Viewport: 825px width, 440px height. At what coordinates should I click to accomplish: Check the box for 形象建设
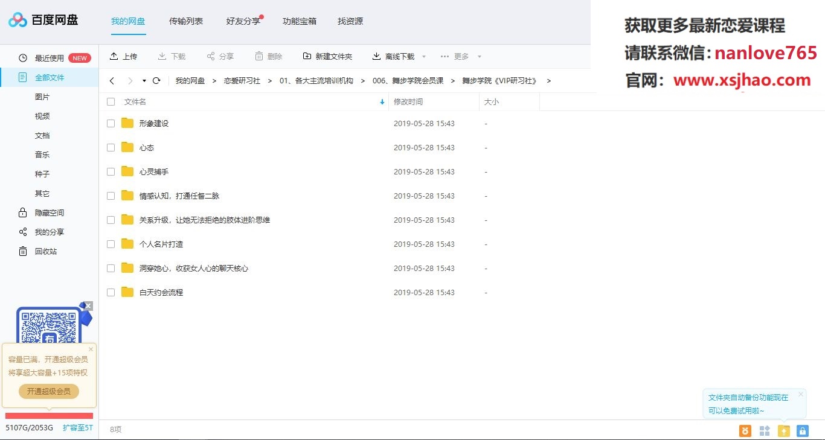coord(111,123)
